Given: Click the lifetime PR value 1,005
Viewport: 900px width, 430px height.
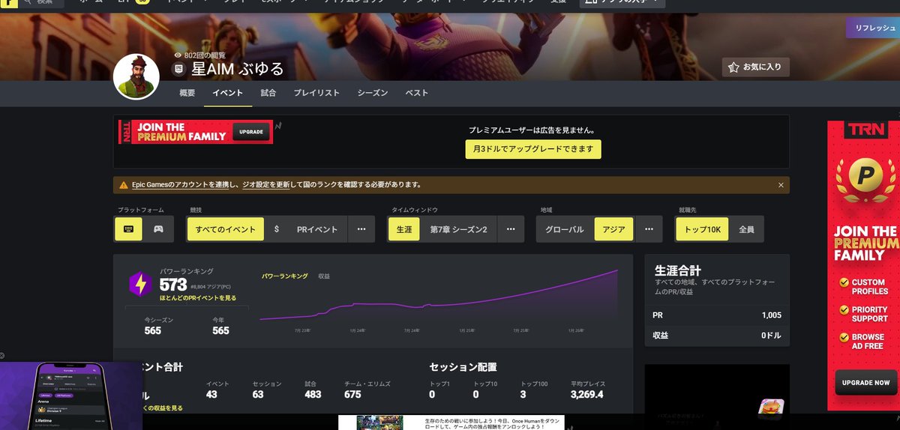Looking at the screenshot, I should tap(771, 315).
